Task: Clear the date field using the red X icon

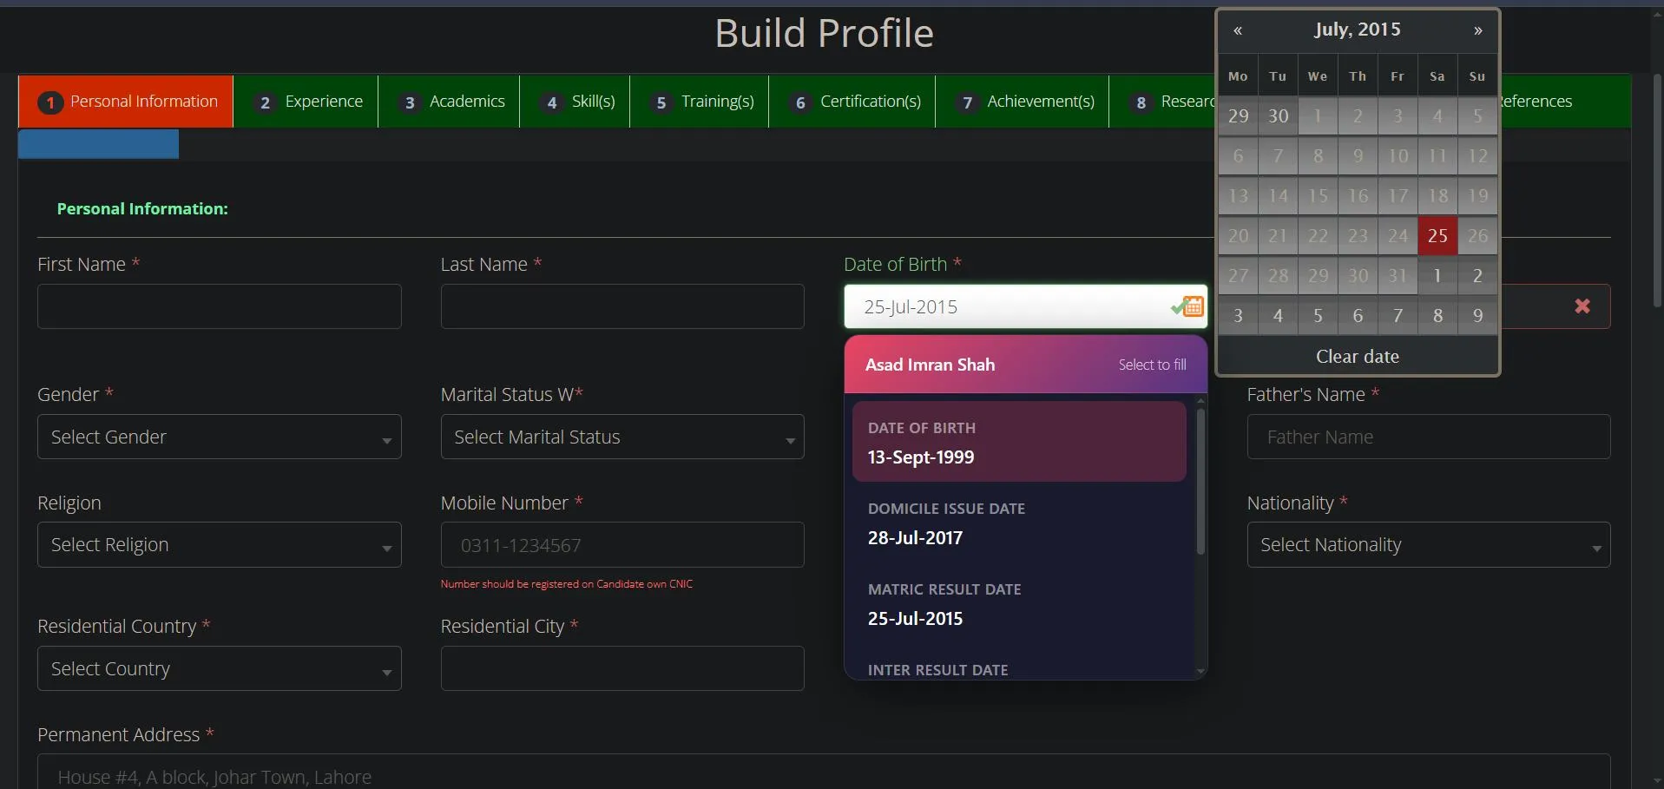Action: click(1582, 306)
